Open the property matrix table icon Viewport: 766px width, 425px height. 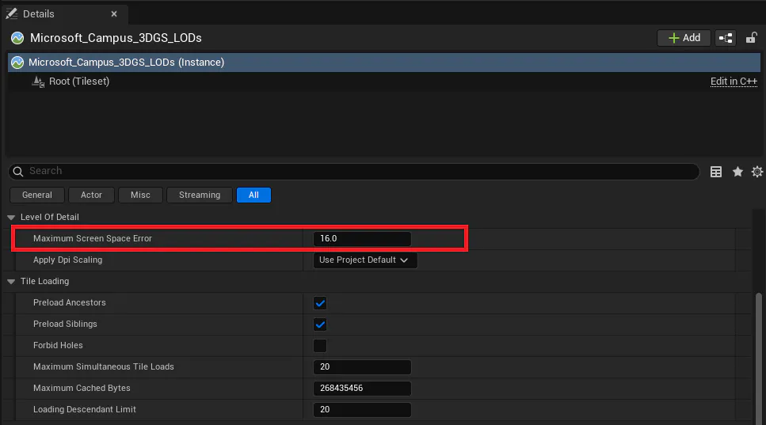715,172
